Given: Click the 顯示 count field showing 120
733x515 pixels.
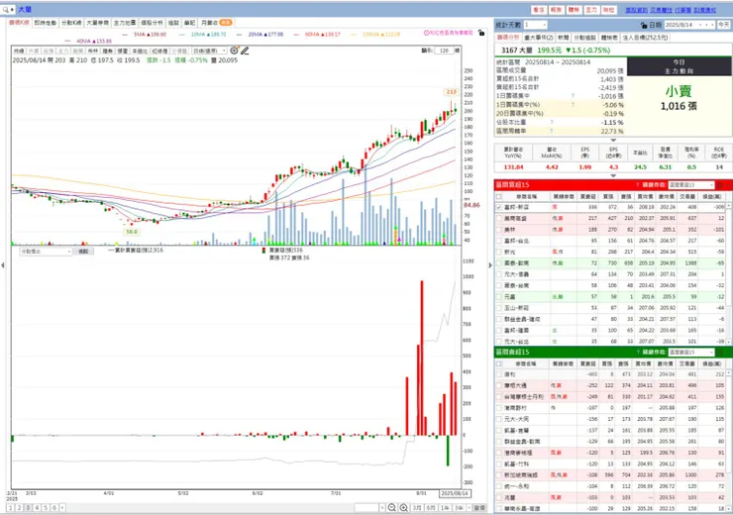Looking at the screenshot, I should point(444,51).
